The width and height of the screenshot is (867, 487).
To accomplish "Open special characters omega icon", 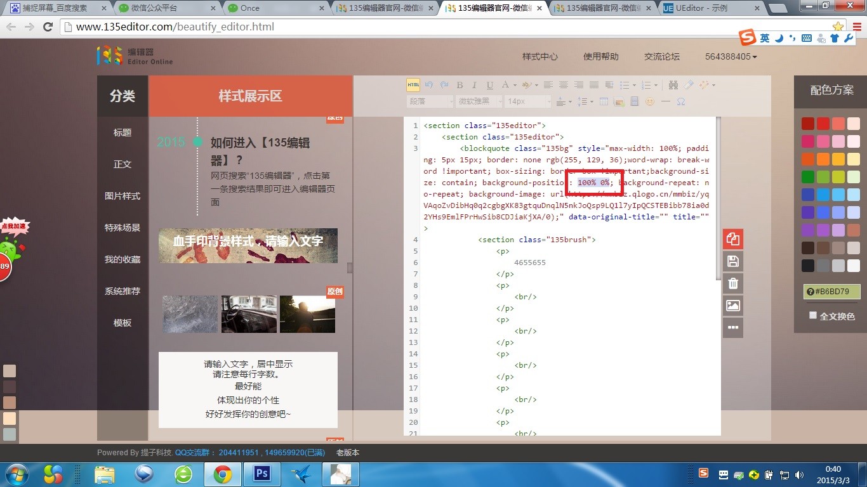I will pyautogui.click(x=681, y=101).
